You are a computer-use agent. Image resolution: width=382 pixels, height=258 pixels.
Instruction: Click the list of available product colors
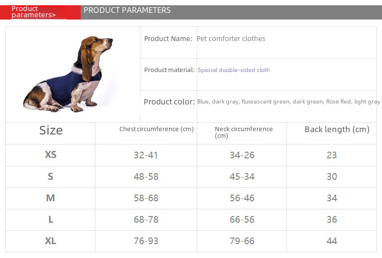(x=288, y=102)
